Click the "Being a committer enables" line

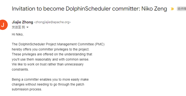pos(50,79)
